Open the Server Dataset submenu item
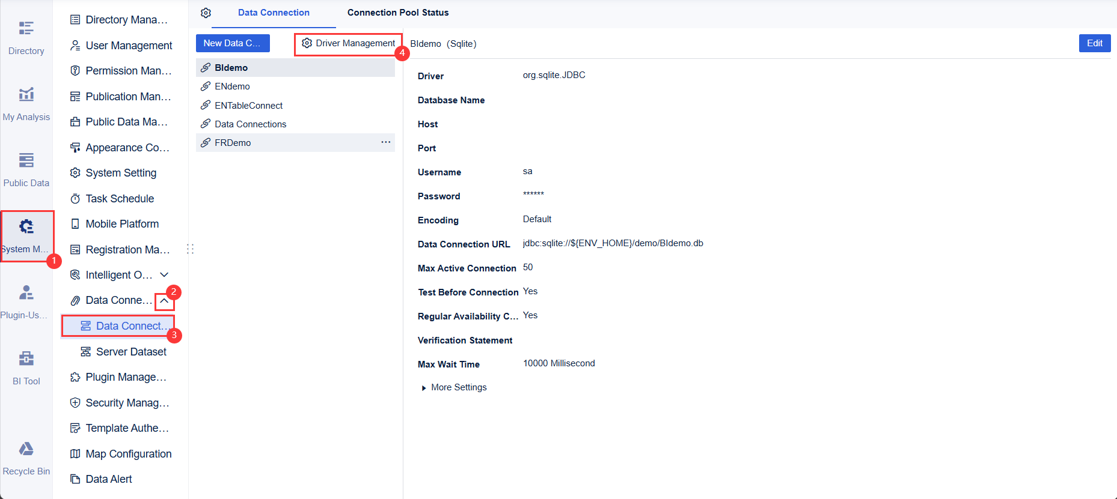Viewport: 1117px width, 499px height. (124, 352)
